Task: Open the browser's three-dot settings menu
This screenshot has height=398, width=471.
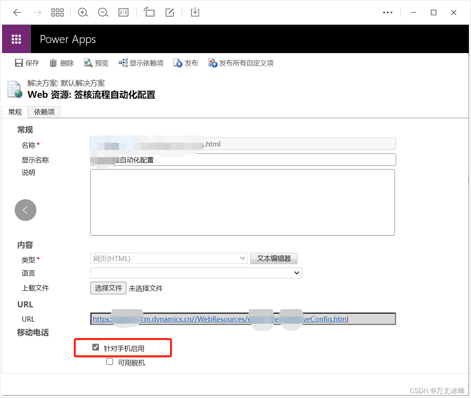Action: pos(387,12)
